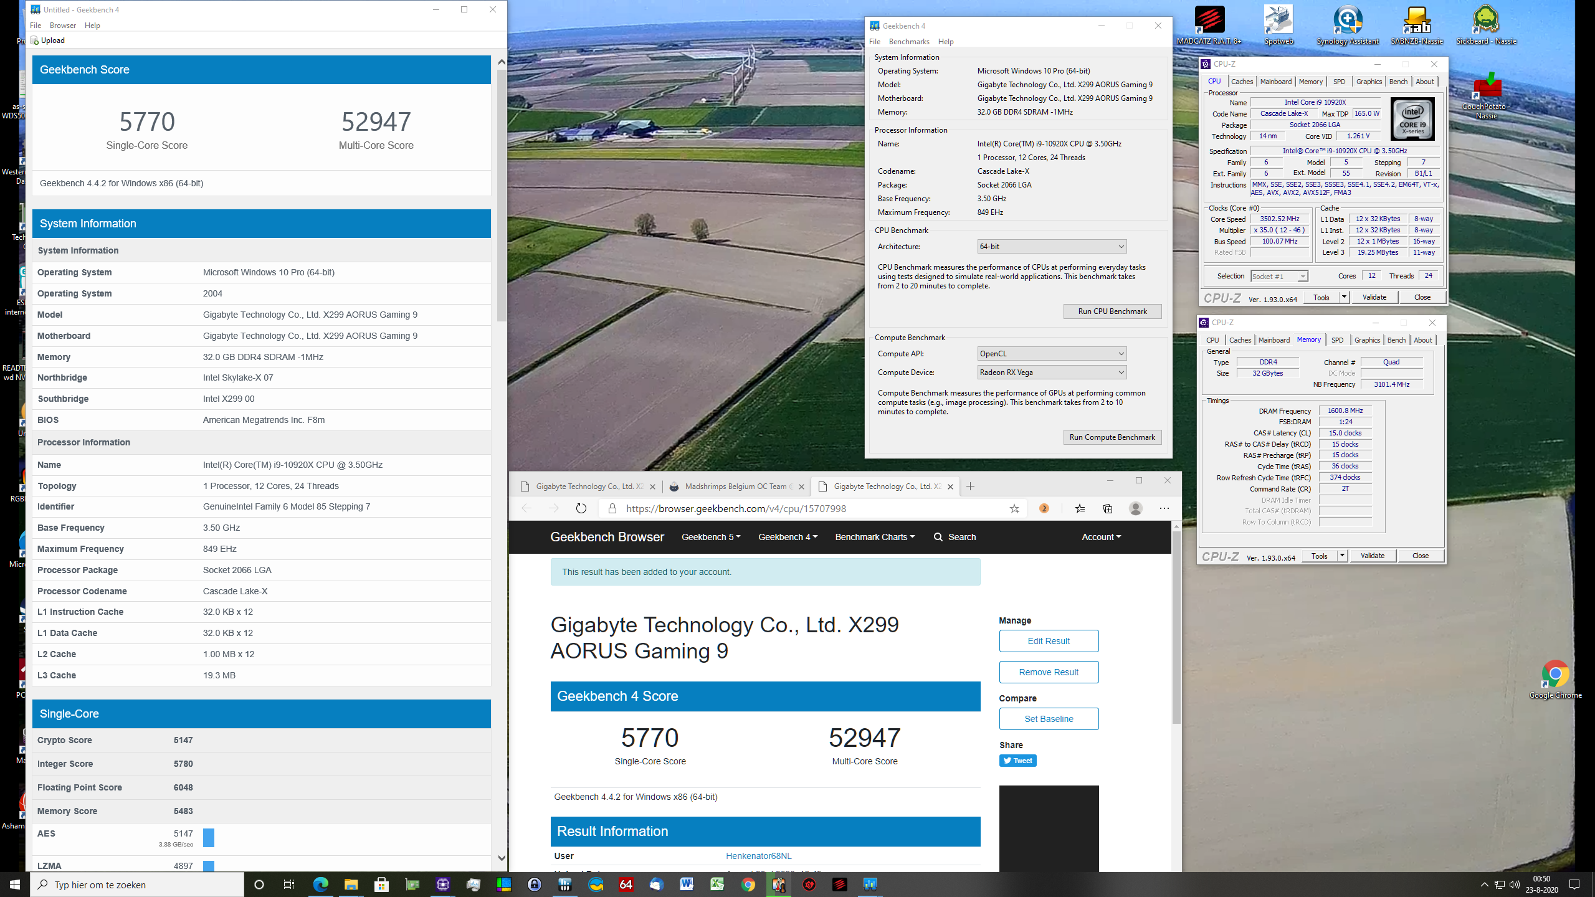Expand the Tools dropdown arrow in CPU-Z Memory window
The width and height of the screenshot is (1595, 897).
1342,556
